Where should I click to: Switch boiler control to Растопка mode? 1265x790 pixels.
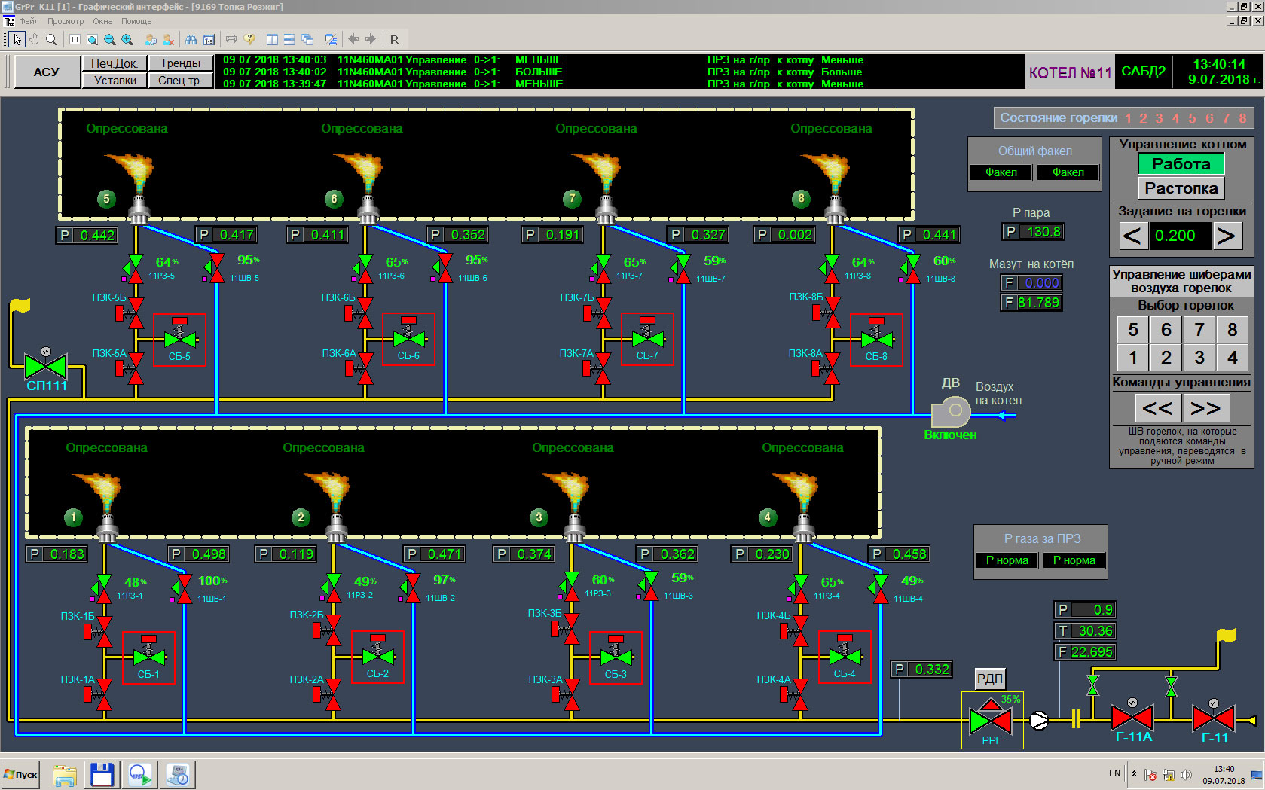click(1181, 188)
